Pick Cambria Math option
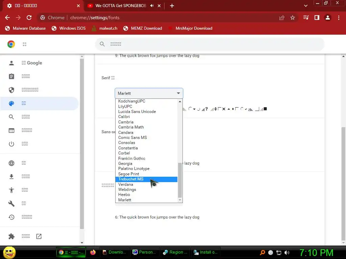Image resolution: width=346 pixels, height=259 pixels. click(x=146, y=127)
